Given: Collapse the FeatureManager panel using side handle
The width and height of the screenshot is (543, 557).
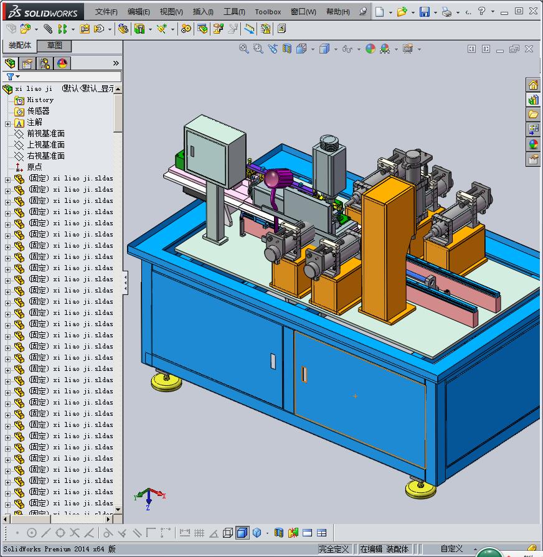Looking at the screenshot, I should (125, 283).
